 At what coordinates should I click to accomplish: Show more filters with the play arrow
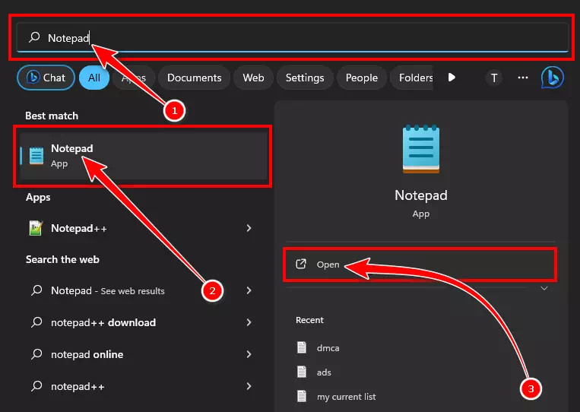click(x=452, y=78)
